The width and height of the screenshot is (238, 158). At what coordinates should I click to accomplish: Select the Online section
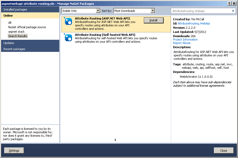[30, 16]
